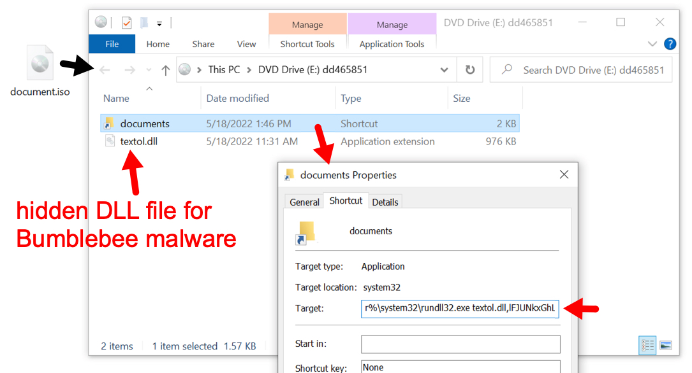Click This PC in the address path
692x373 pixels.
coord(225,69)
